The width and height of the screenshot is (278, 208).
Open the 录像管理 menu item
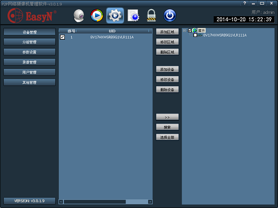click(30, 62)
